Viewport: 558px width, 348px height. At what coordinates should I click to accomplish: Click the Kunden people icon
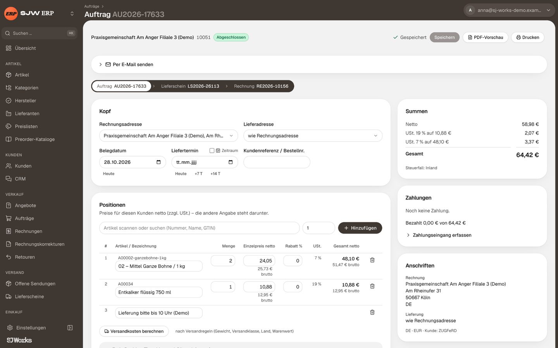(x=9, y=166)
